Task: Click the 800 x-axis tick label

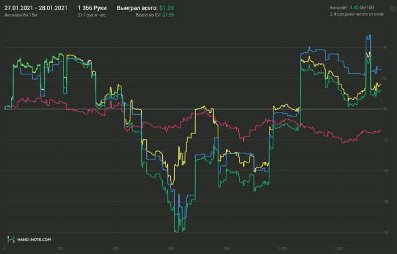Action: (x=227, y=248)
